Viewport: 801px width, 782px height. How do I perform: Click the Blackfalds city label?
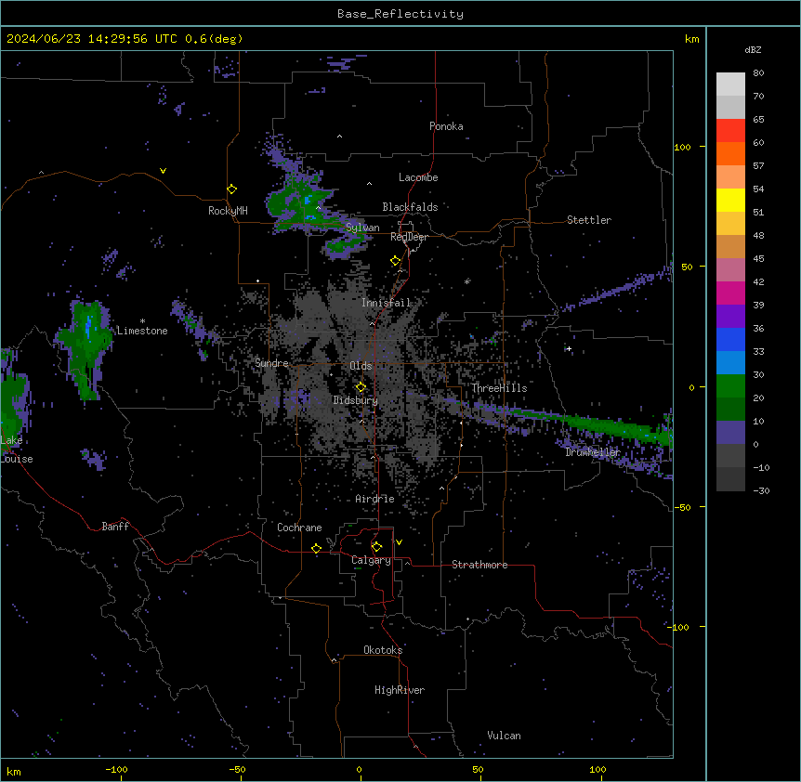tap(410, 207)
